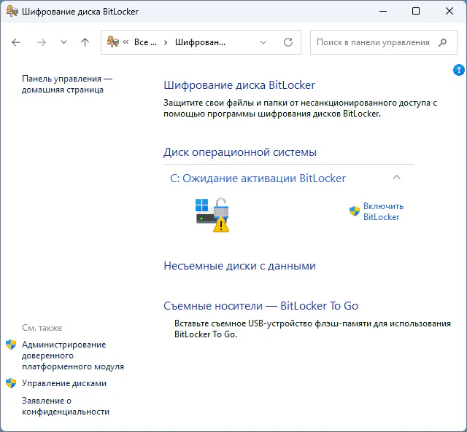
Task: Click the 'Защитите свои файлы и папки' description
Action: [x=300, y=109]
